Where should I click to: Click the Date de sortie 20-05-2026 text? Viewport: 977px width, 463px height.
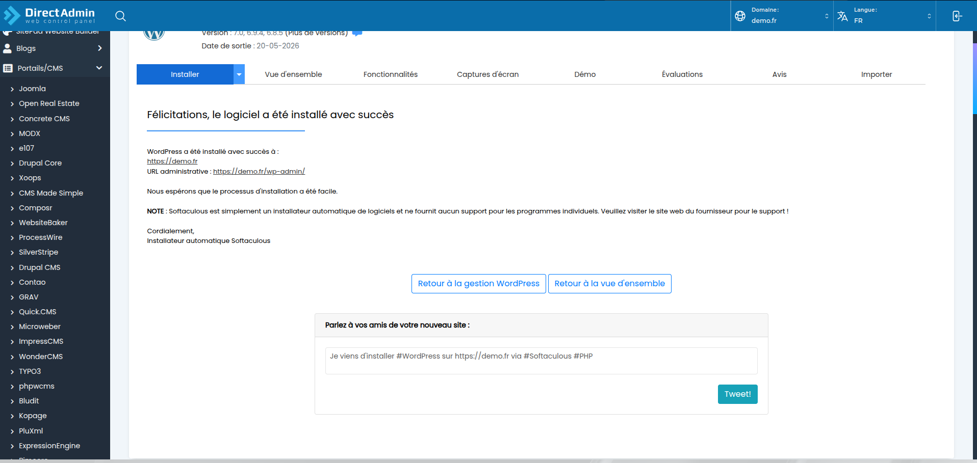(250, 46)
